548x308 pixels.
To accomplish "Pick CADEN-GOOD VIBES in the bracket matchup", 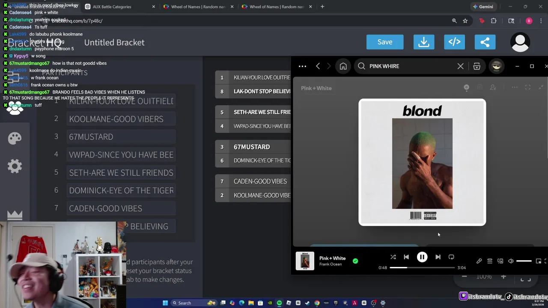I will [253, 181].
